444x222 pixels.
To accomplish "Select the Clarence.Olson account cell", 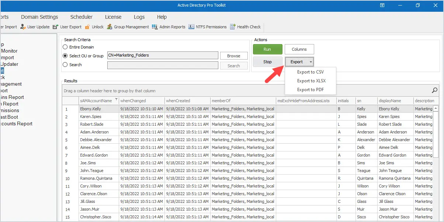I will click(98, 194).
